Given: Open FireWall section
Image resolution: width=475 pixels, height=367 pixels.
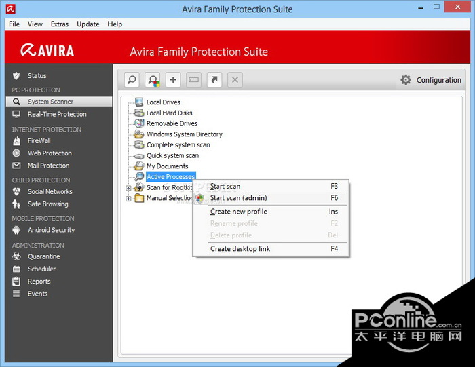Looking at the screenshot, I should pos(39,141).
